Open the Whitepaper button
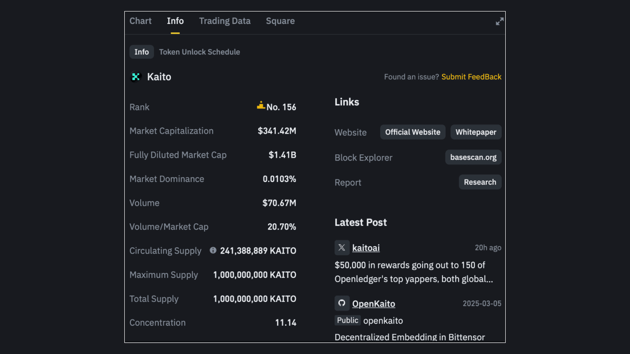630x354 pixels. tap(476, 132)
